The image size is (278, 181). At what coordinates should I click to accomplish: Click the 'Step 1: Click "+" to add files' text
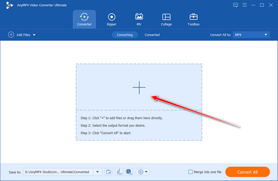click(x=121, y=118)
